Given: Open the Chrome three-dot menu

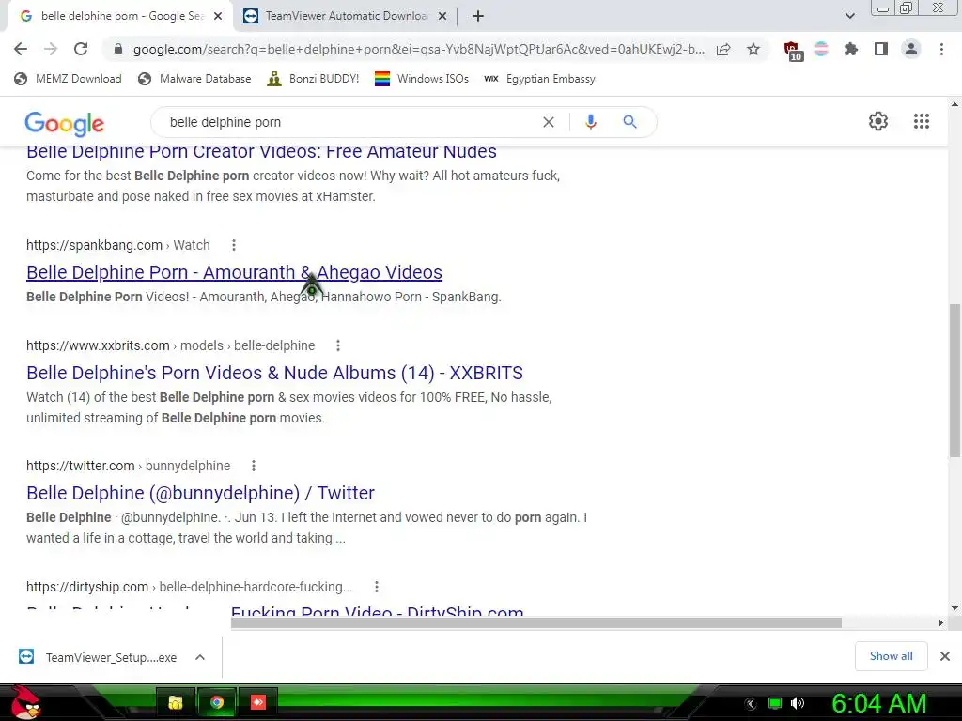Looking at the screenshot, I should point(941,49).
